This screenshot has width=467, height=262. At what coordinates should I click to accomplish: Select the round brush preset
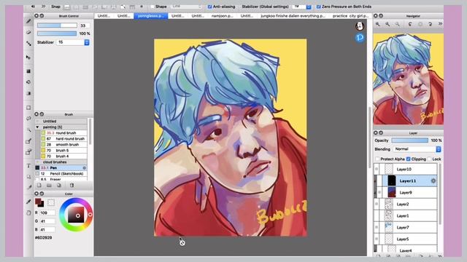(x=63, y=132)
